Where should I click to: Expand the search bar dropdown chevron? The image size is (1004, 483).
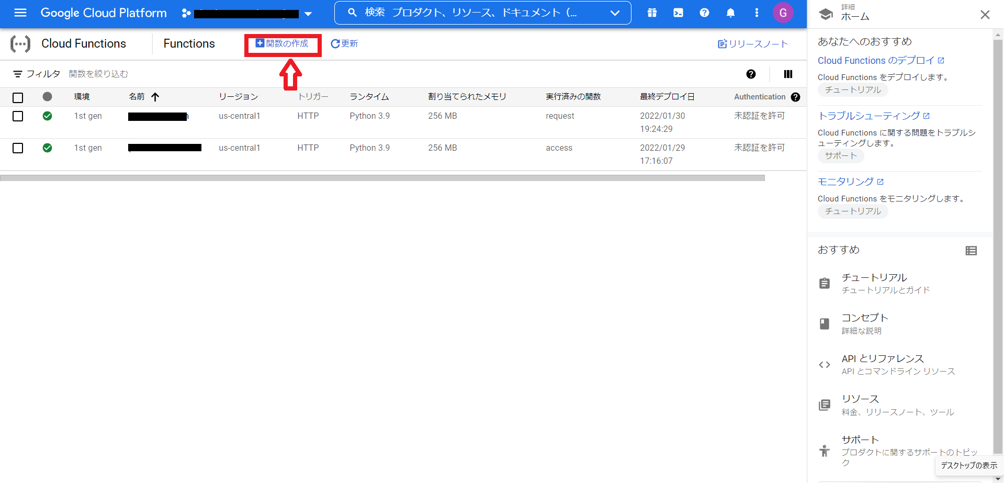615,13
